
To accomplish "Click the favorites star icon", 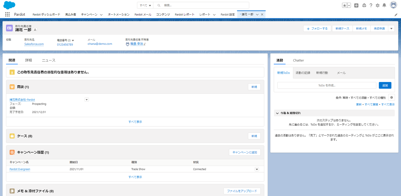I will point(345,5).
